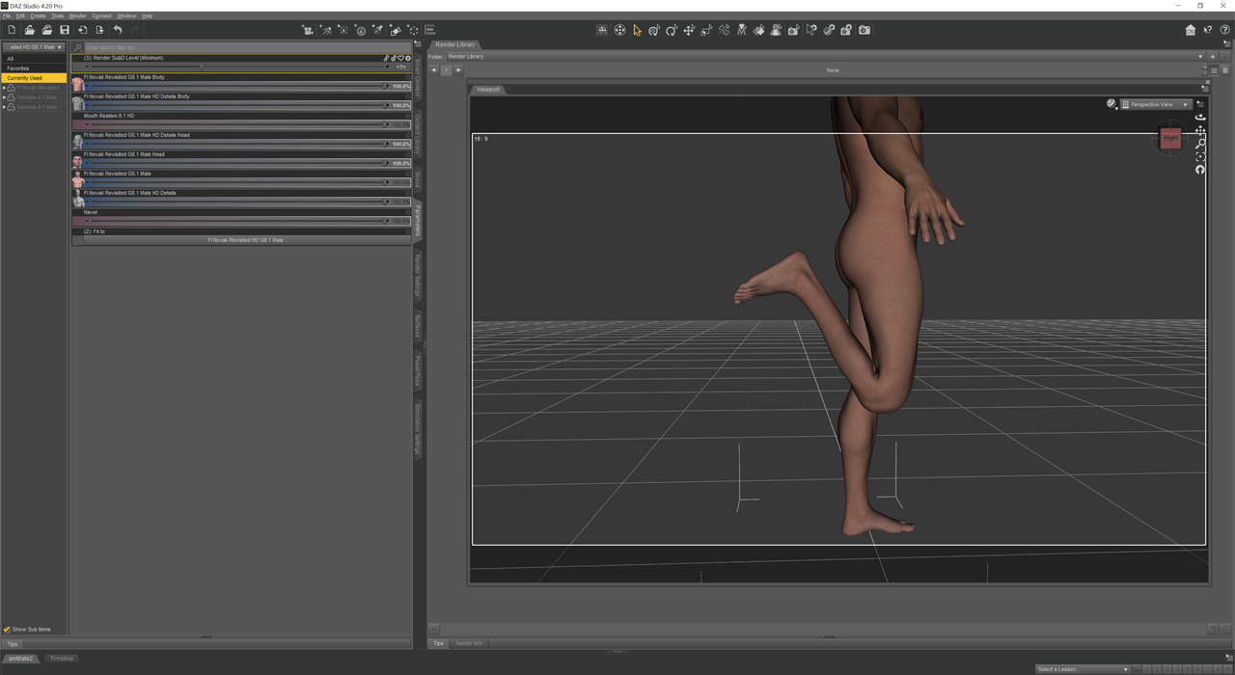The image size is (1235, 675).
Task: Open the Perspective View camera dropdown
Action: tap(1155, 104)
